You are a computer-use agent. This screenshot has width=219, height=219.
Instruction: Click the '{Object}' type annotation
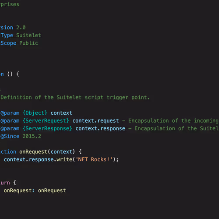pos(35,113)
